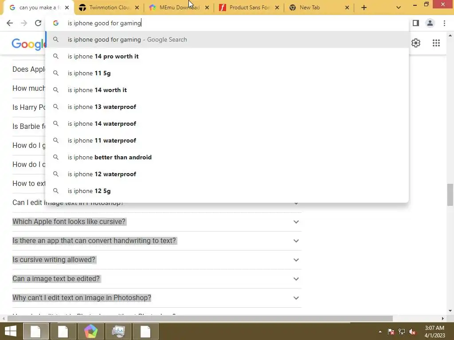This screenshot has width=454, height=340.
Task: Open the colorful pentagon app in taskbar
Action: (90, 331)
